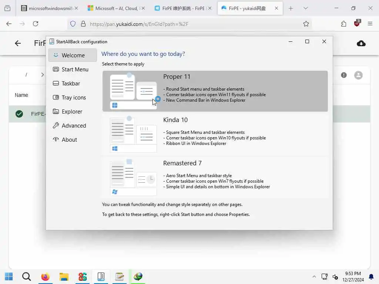This screenshot has height=284, width=379.
Task: Expand the list all tabs dropdown
Action: [305, 8]
